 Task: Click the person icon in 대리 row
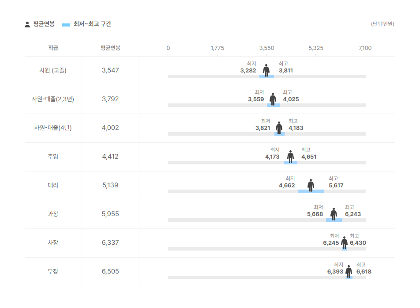pyautogui.click(x=311, y=186)
